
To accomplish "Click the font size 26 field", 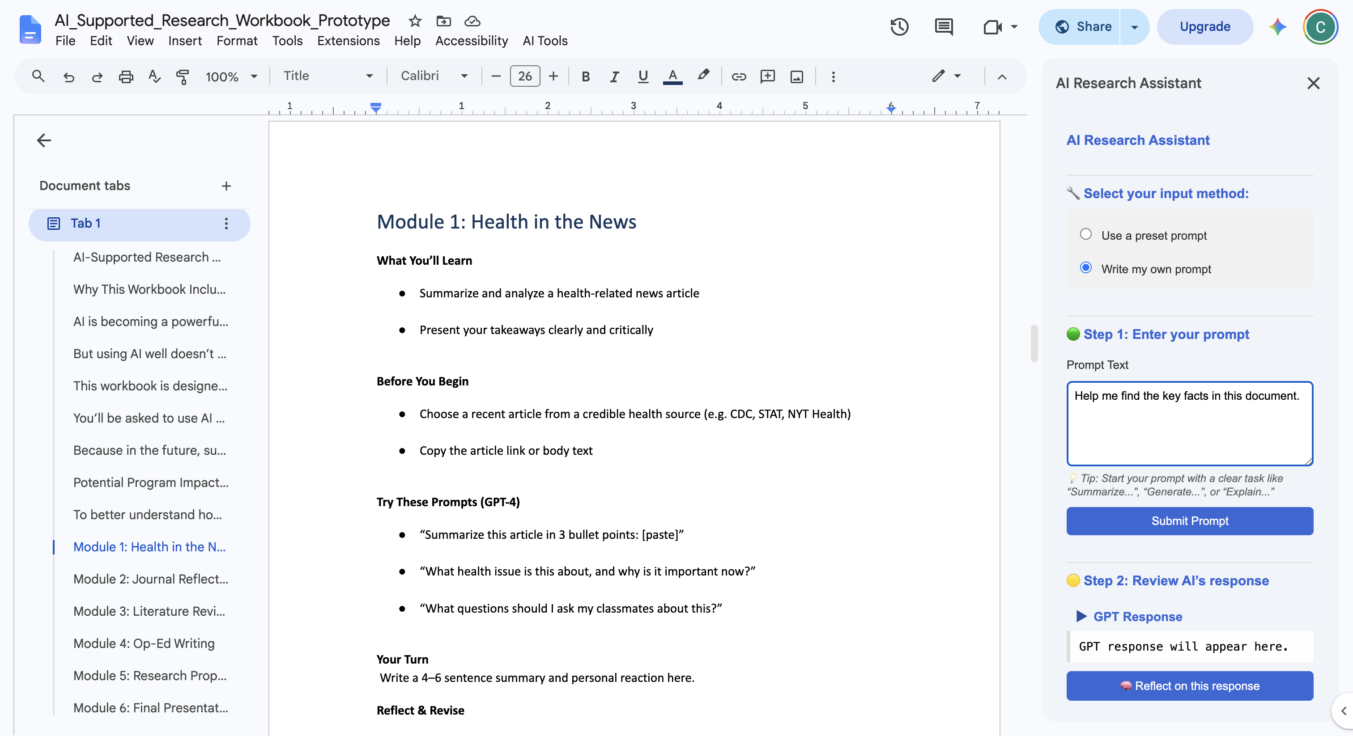I will coord(525,76).
